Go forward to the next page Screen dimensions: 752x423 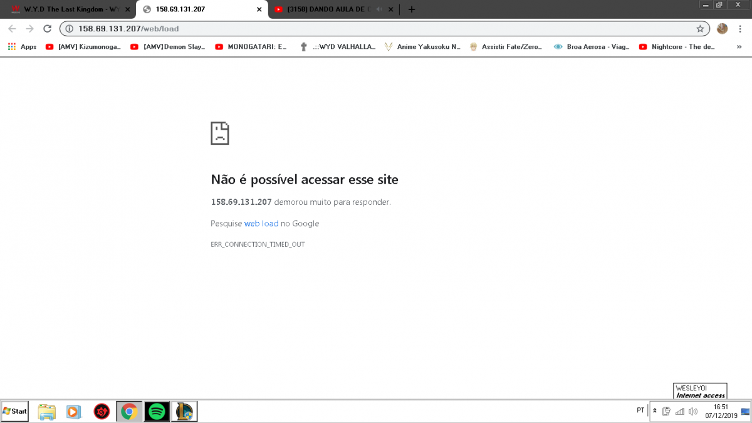29,29
